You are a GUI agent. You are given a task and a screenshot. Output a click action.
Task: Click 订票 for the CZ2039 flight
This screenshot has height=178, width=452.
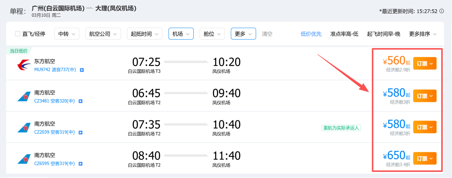click(425, 127)
